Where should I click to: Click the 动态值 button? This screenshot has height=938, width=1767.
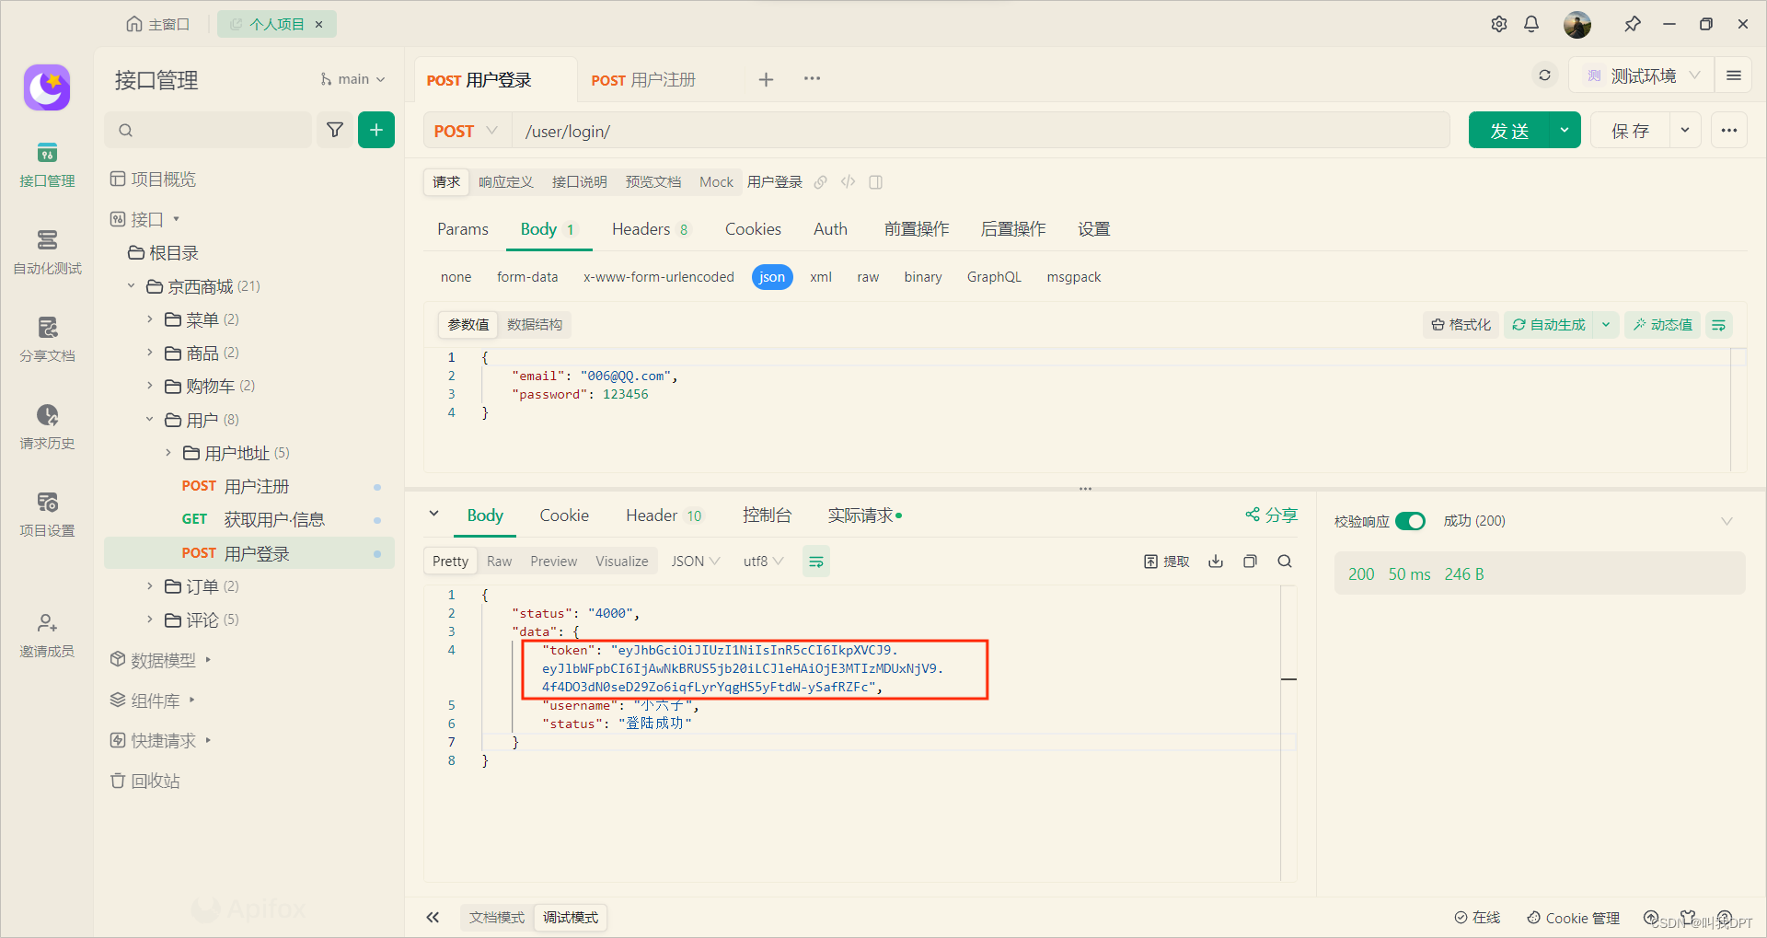click(1663, 325)
